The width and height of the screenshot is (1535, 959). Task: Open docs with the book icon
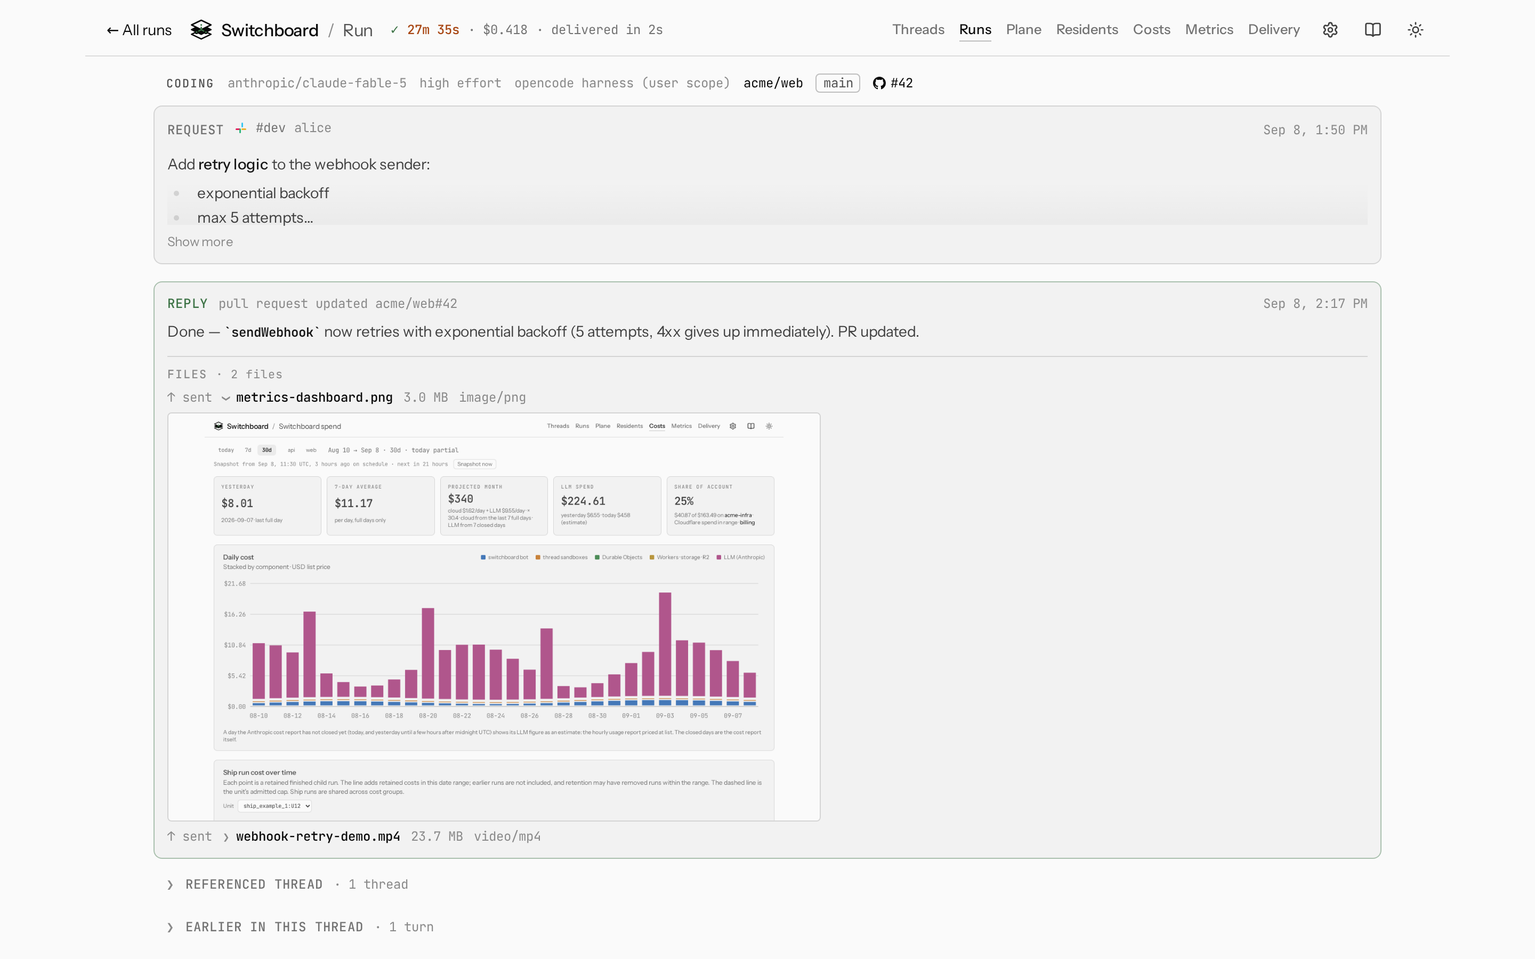[x=1372, y=30]
